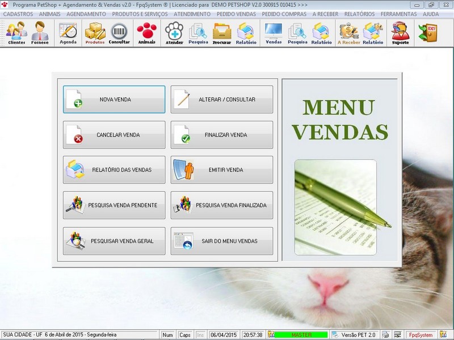The width and height of the screenshot is (454, 340).
Task: Click the network computer status bar icon
Action: [398, 334]
